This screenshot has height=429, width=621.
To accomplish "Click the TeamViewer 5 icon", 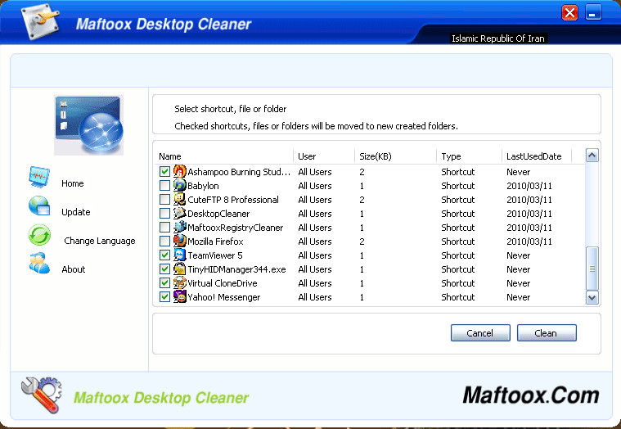I will pos(179,255).
